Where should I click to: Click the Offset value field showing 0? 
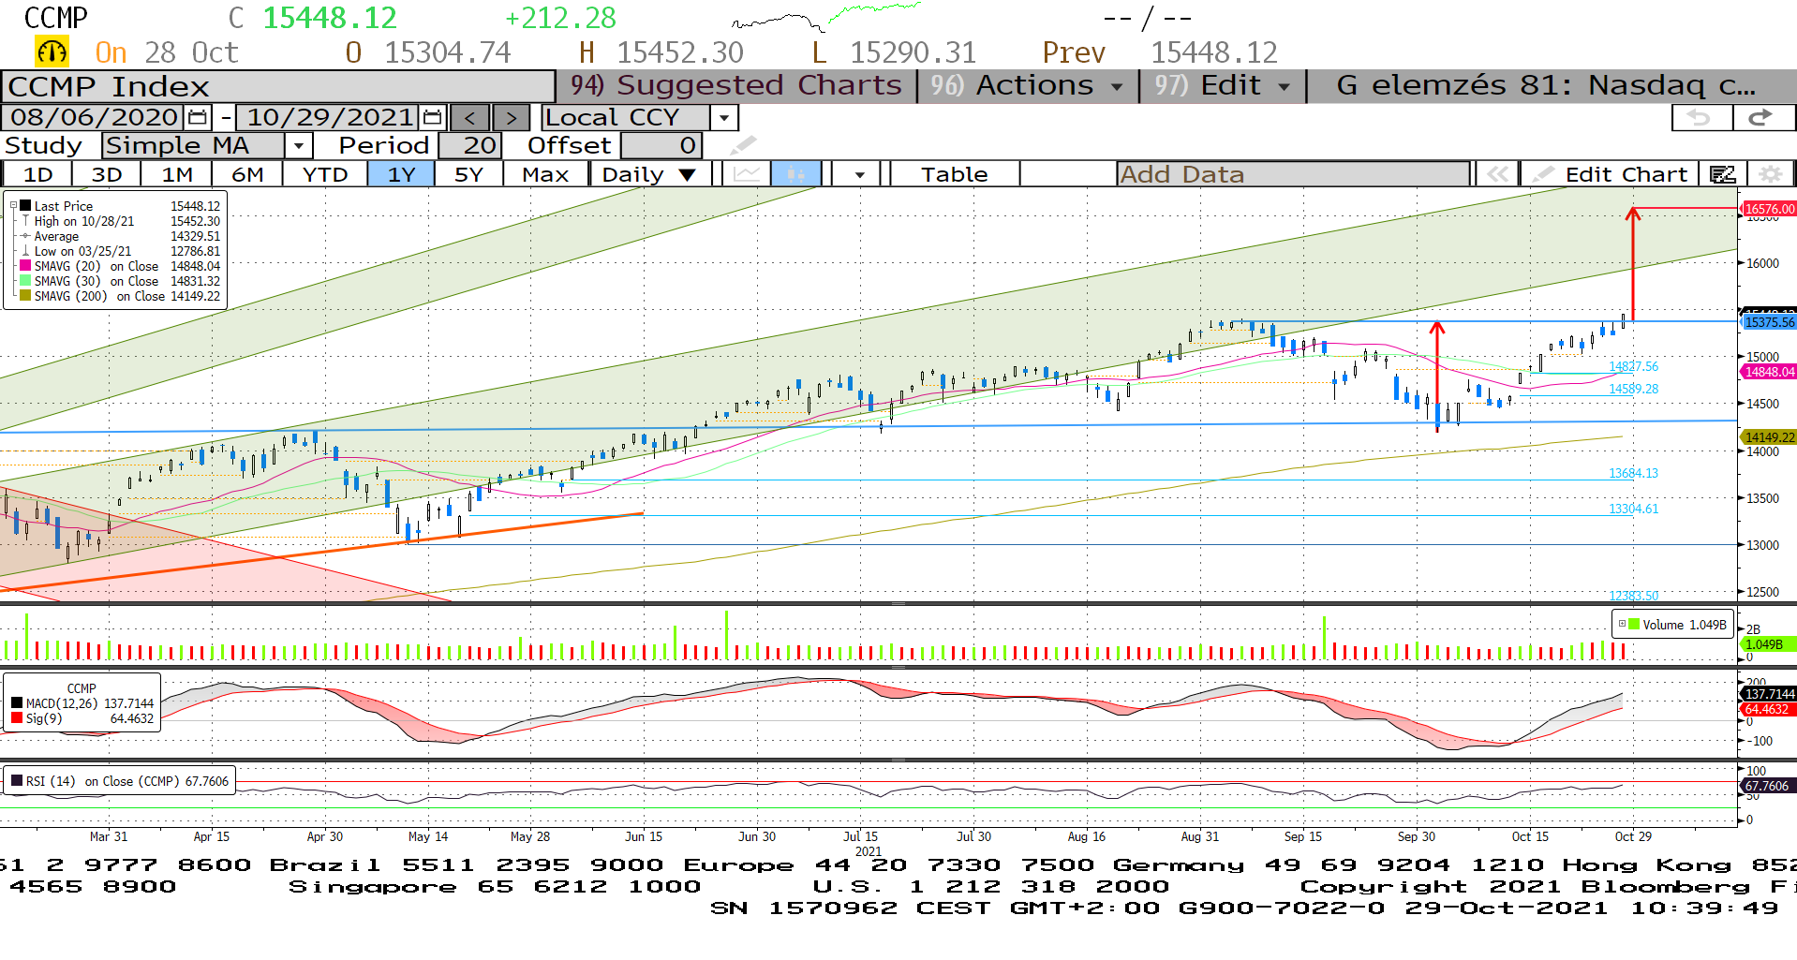661,145
